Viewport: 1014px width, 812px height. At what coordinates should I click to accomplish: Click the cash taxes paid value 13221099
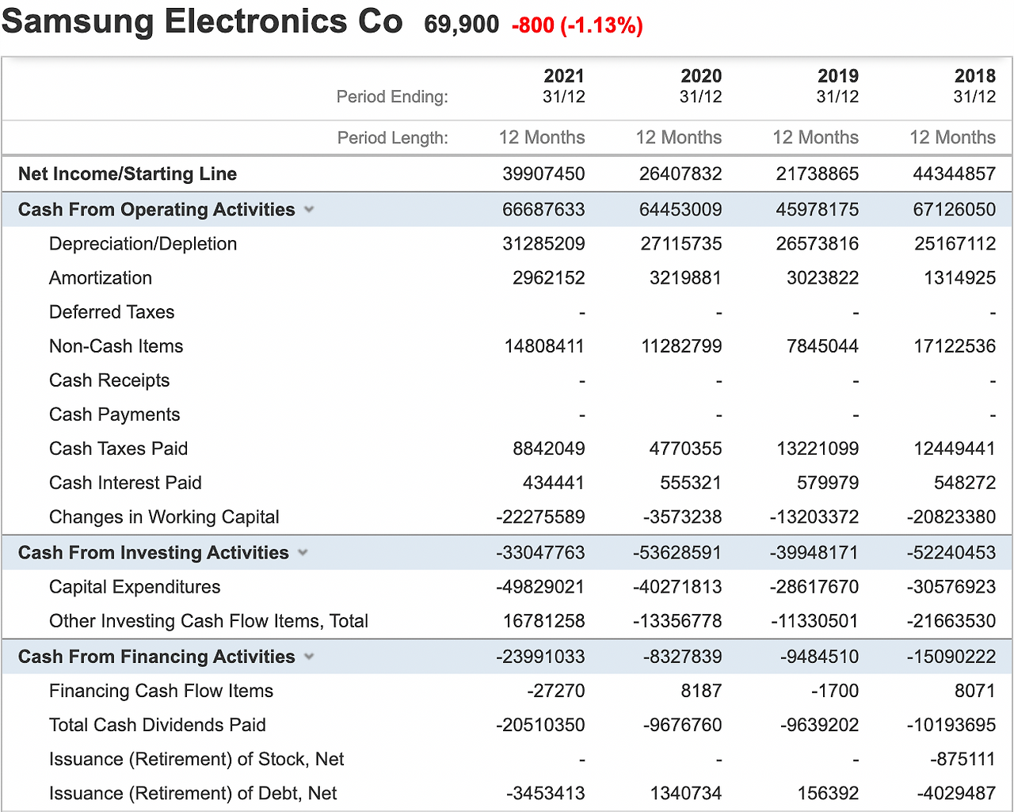[x=818, y=448]
